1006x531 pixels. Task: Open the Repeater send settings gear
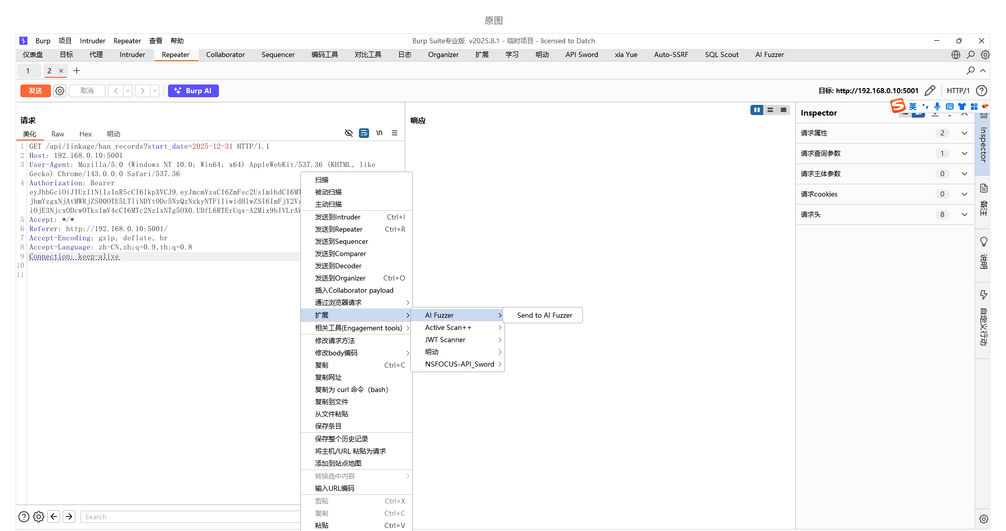tap(60, 91)
